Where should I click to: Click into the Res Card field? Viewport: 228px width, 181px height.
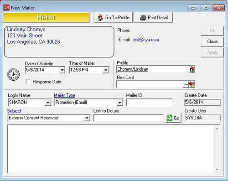click(150, 84)
